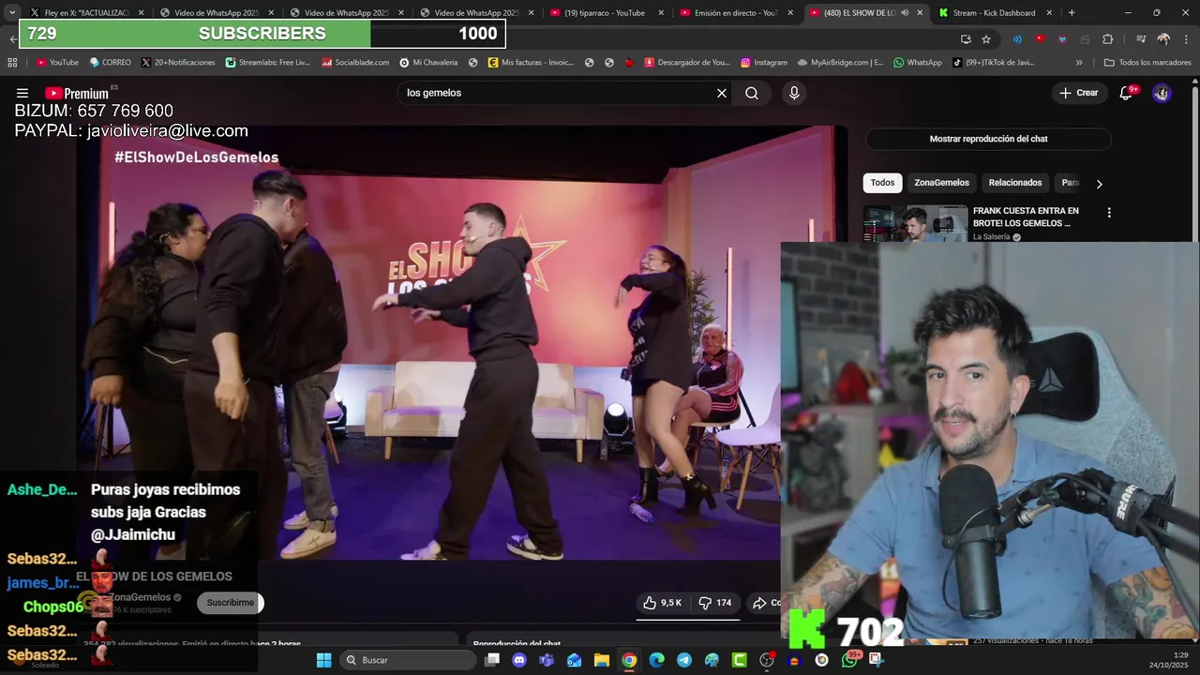Click the Windows taskbar Buscar box
The width and height of the screenshot is (1200, 675).
(407, 660)
